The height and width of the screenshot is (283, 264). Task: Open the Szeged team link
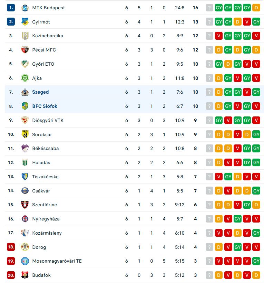coord(40,92)
